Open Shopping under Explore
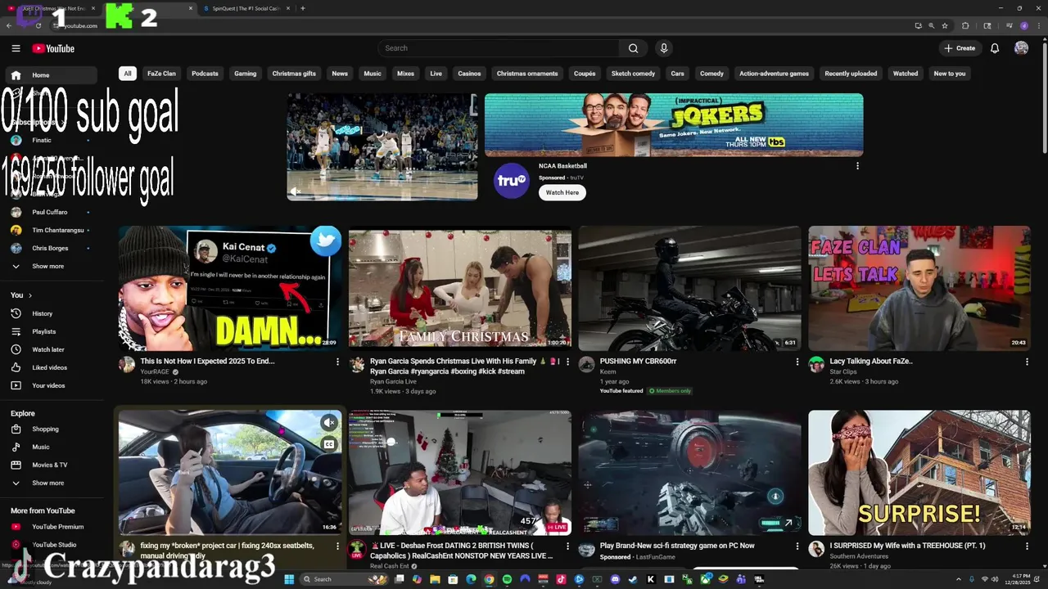1048x589 pixels. (52, 429)
